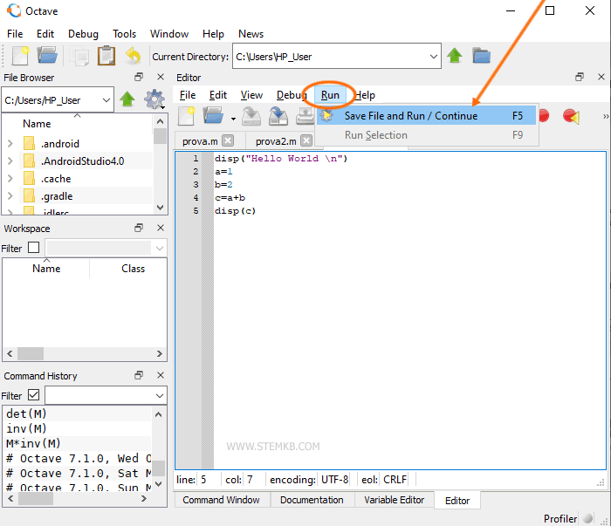Click the editor Save File icon
Screen dimensions: 611x526
point(251,116)
